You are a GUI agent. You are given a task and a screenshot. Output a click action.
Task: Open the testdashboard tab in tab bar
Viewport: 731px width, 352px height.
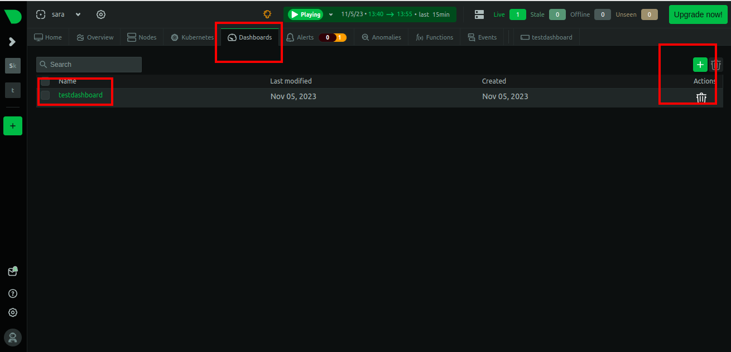[x=547, y=37]
